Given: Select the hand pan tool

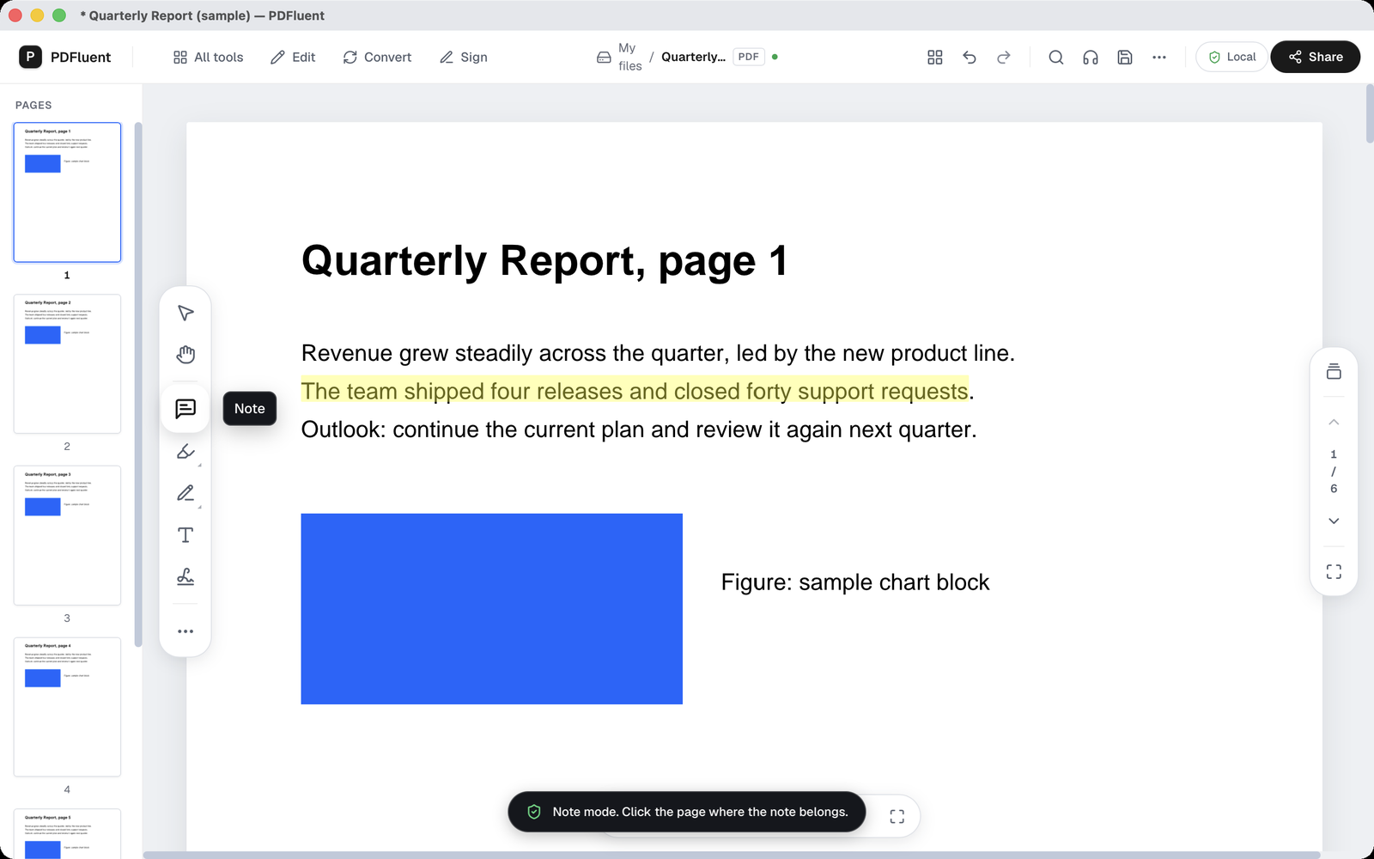Looking at the screenshot, I should (x=185, y=355).
